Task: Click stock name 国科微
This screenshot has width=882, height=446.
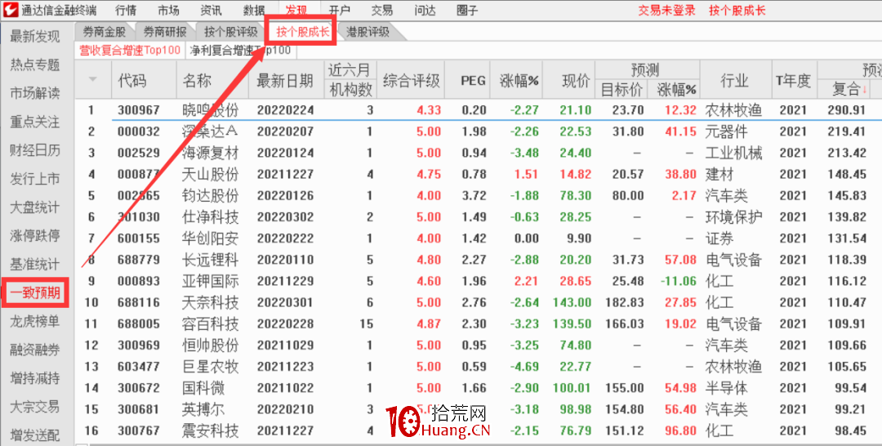Action: [x=203, y=388]
